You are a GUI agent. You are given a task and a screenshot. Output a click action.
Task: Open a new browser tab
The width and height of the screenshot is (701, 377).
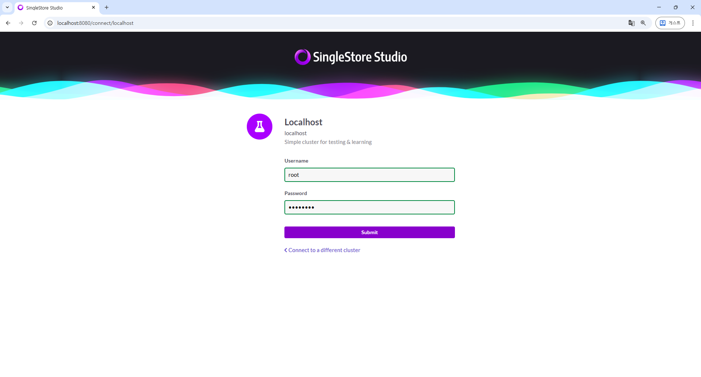pos(107,7)
